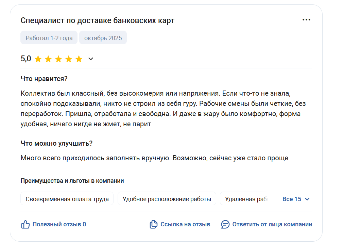Click the first rating star
Image resolution: width=361 pixels, height=242 pixels.
[x=38, y=59]
